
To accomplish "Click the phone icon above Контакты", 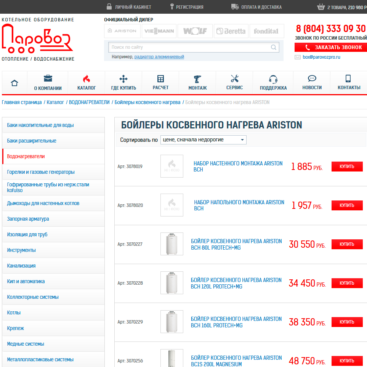I will [x=348, y=79].
